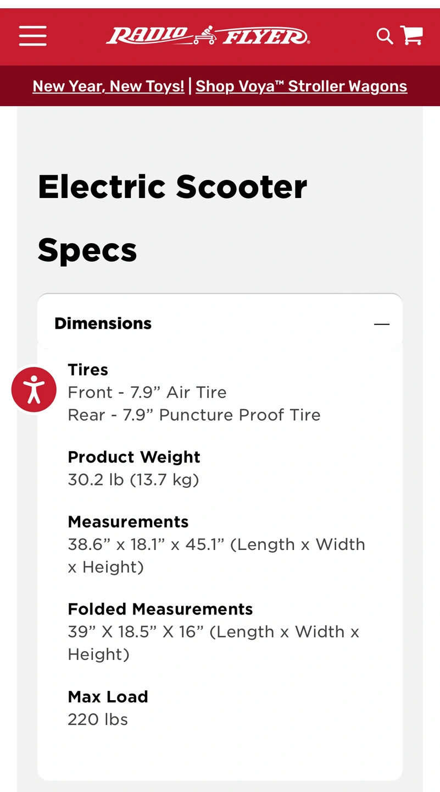Follow the "New Year, New Toys!" link
440x792 pixels.
click(108, 86)
